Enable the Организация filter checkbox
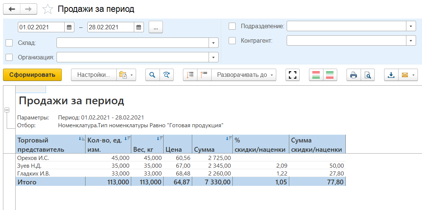This screenshot has height=210, width=422. (9, 58)
